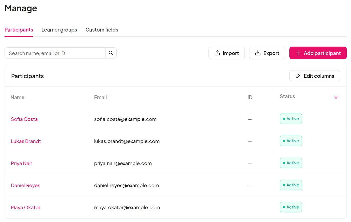
Task: Click the search magnifier icon
Action: coord(111,53)
